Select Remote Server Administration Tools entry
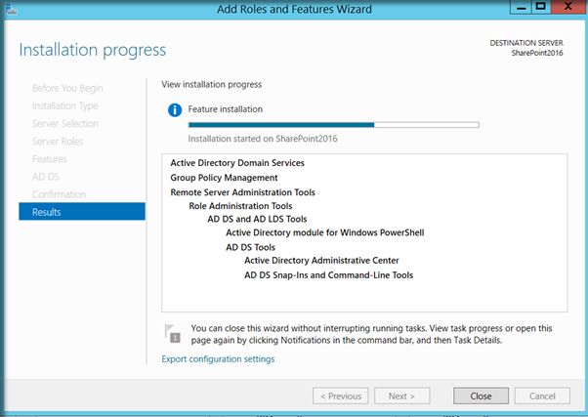This screenshot has width=588, height=417. pos(242,192)
